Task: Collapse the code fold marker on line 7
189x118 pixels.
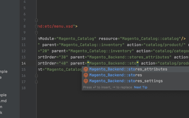Action: pyautogui.click(x=36, y=20)
